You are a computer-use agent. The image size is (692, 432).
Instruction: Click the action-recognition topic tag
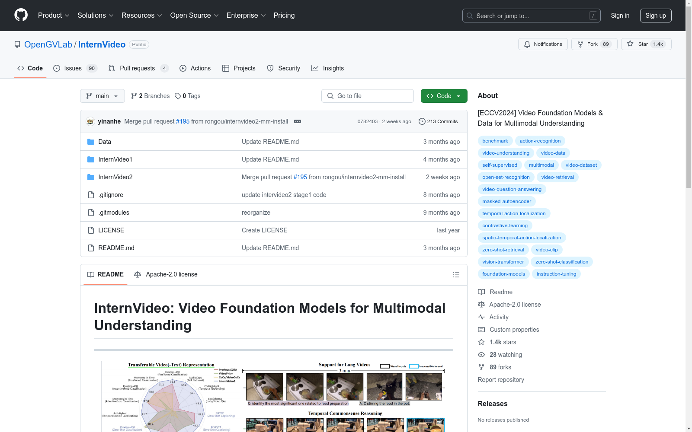pos(540,141)
